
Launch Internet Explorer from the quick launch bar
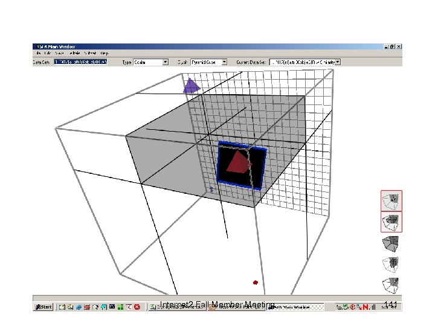pos(79,307)
